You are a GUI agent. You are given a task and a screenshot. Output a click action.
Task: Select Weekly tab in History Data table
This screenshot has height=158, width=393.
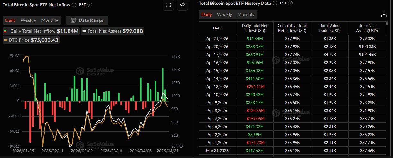coord(224,14)
